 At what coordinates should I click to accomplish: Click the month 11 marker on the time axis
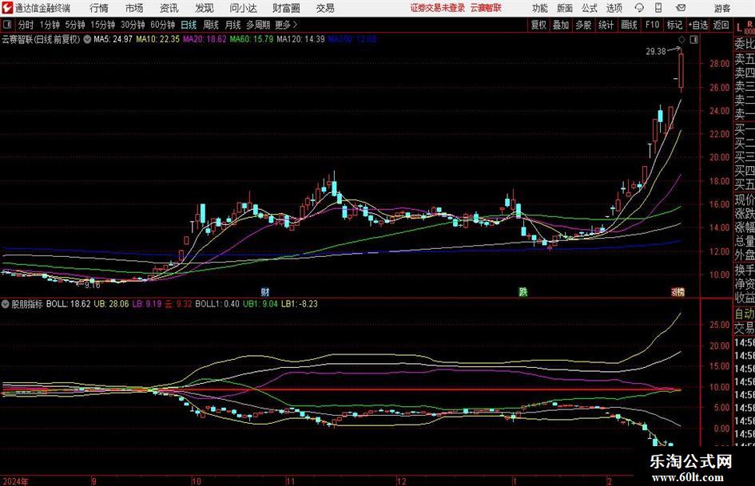click(x=290, y=480)
